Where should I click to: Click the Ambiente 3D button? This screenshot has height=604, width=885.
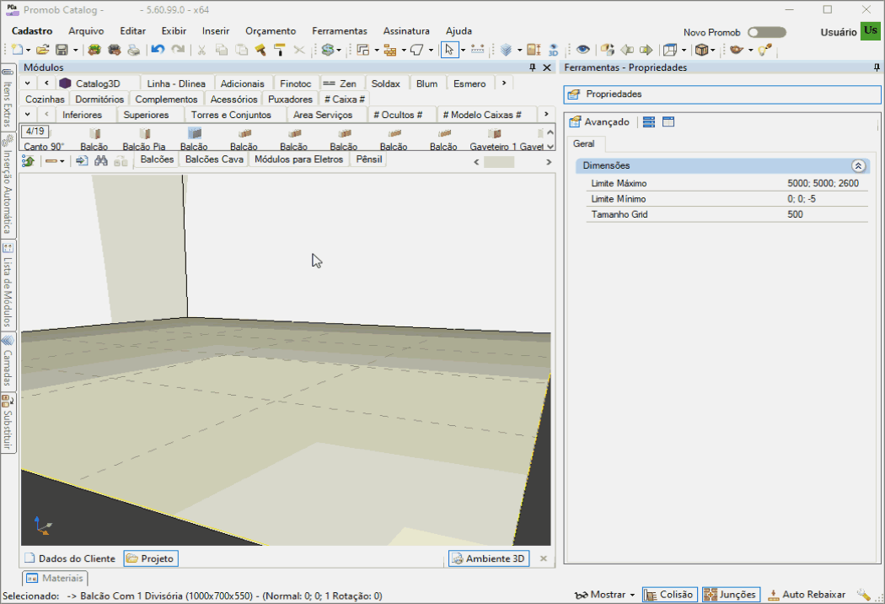(489, 558)
